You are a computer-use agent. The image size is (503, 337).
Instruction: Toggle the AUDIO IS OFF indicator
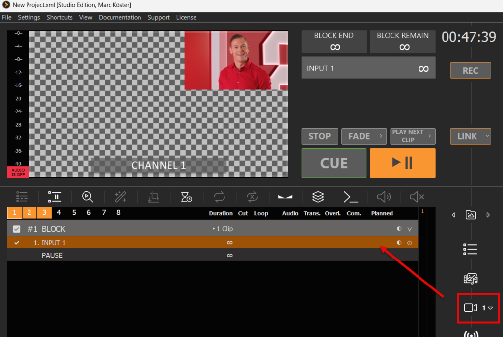click(18, 172)
